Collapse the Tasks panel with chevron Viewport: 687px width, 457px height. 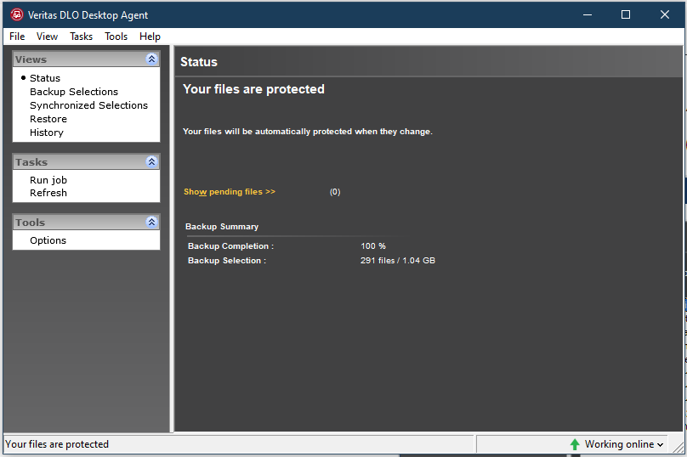tap(151, 161)
